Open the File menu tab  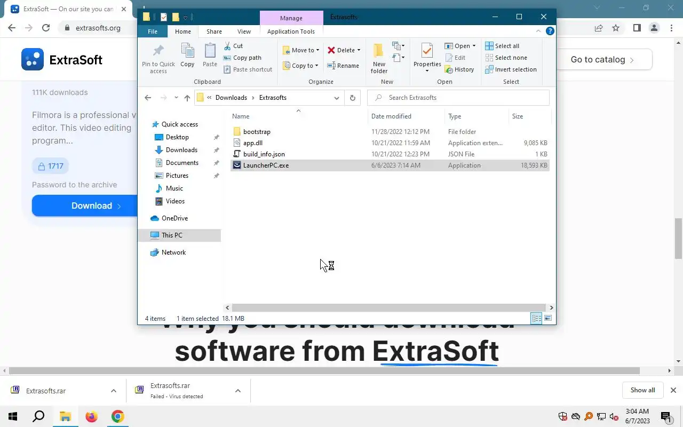point(153,31)
